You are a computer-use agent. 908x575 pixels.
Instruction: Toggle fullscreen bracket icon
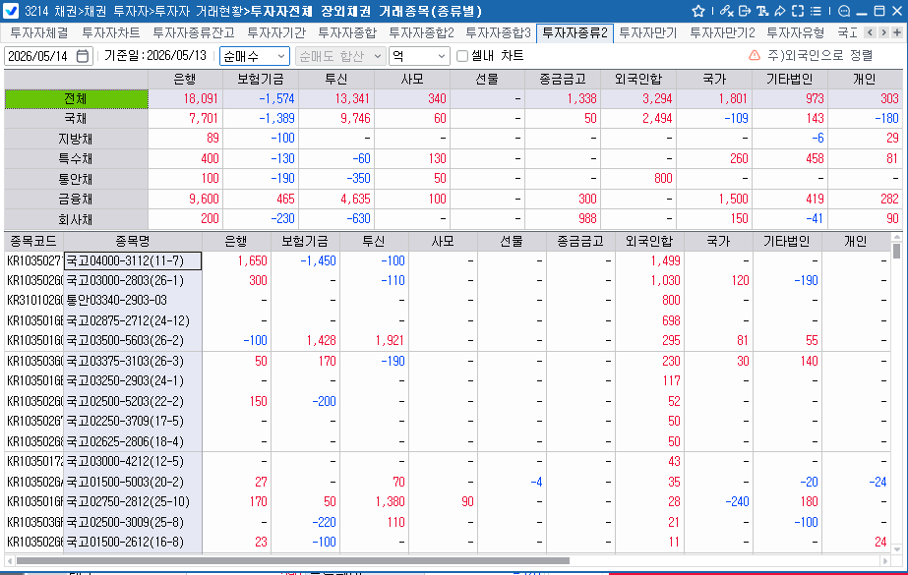(798, 11)
